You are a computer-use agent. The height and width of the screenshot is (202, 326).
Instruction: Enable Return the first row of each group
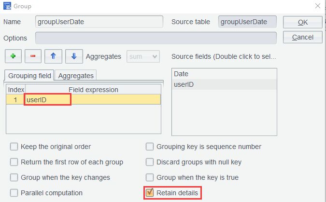point(14,162)
